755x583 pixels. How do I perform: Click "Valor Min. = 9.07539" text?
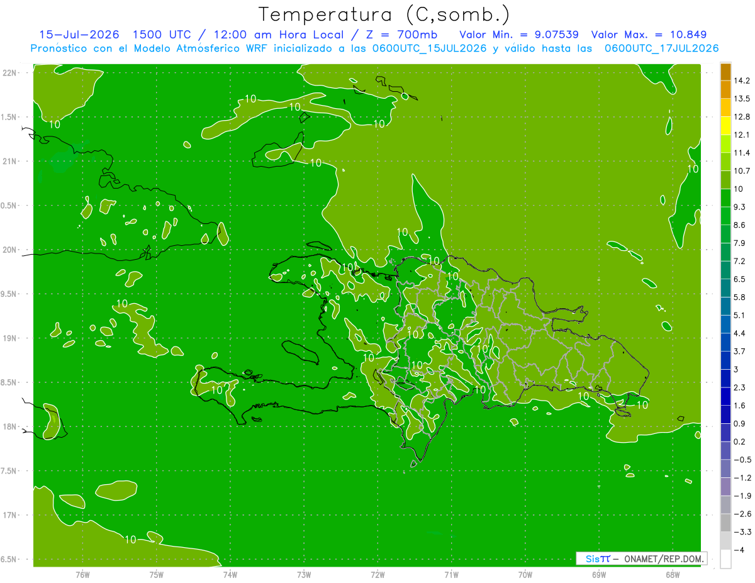click(519, 35)
